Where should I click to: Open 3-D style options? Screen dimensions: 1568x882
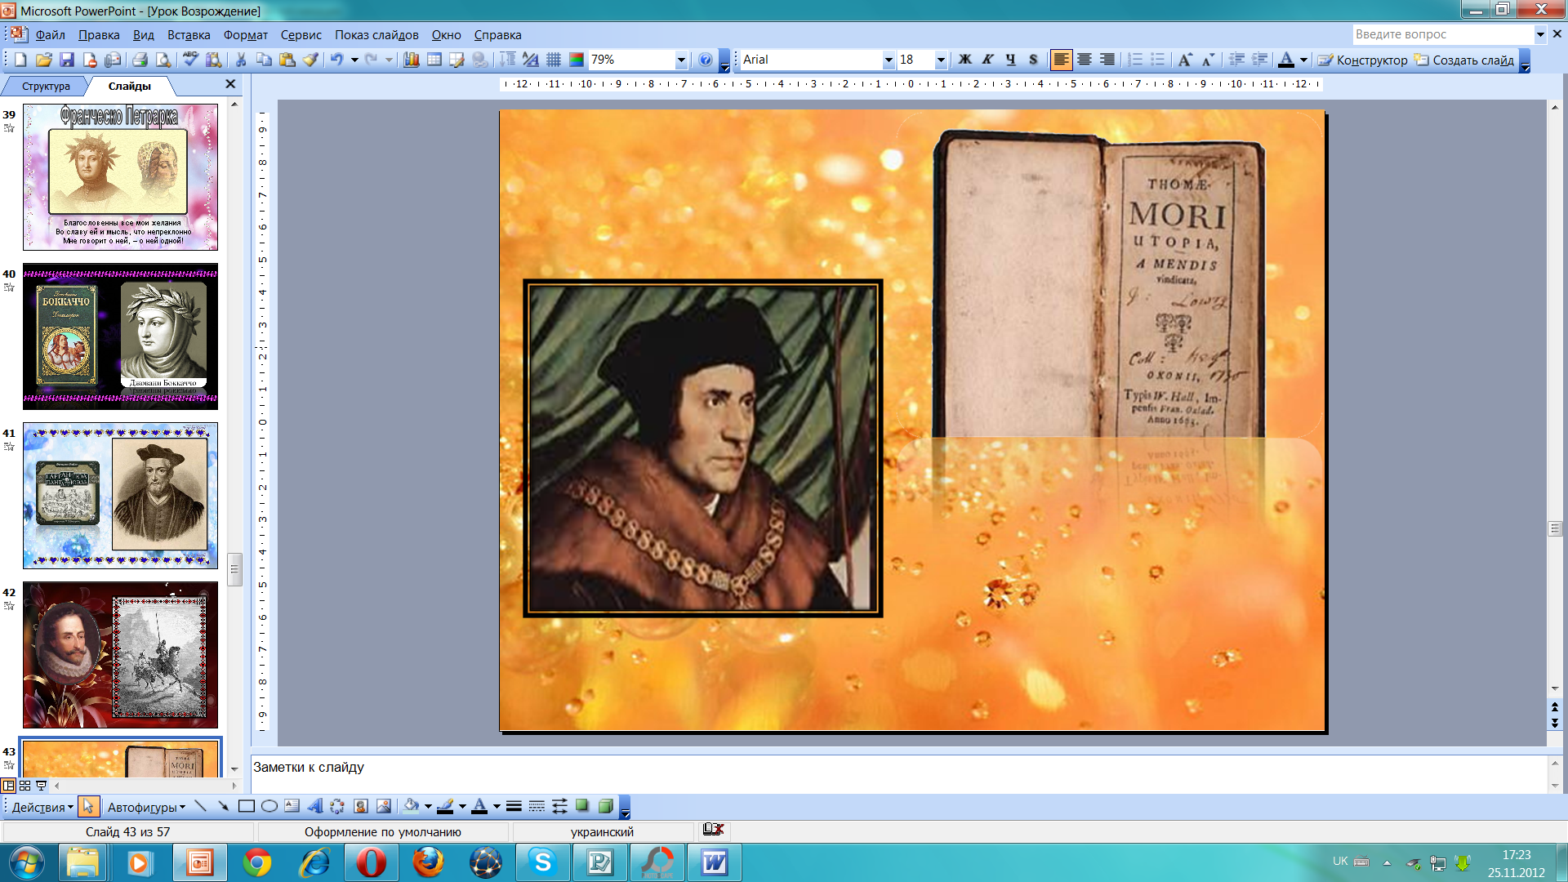[x=605, y=807]
